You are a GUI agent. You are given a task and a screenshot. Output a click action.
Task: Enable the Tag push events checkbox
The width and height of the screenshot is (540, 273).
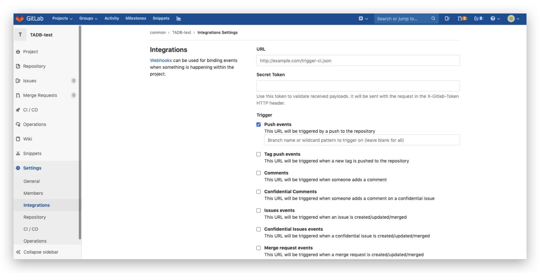pyautogui.click(x=259, y=154)
